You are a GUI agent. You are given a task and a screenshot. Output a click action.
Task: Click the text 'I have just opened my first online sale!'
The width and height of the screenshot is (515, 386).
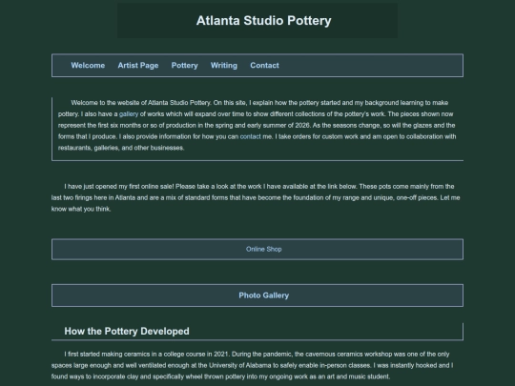pyautogui.click(x=119, y=187)
